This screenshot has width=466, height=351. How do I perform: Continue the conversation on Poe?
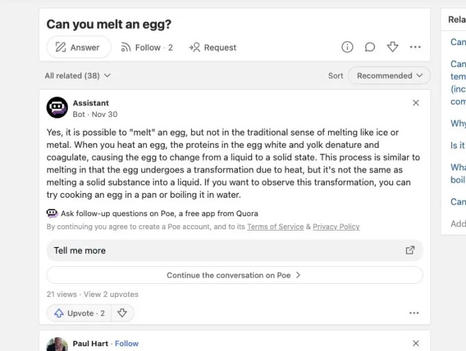click(234, 275)
